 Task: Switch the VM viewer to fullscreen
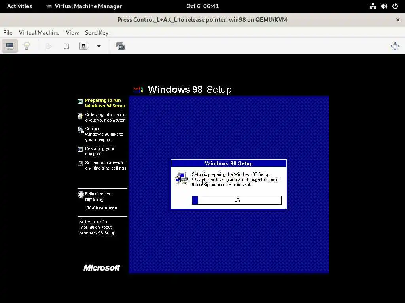(395, 47)
